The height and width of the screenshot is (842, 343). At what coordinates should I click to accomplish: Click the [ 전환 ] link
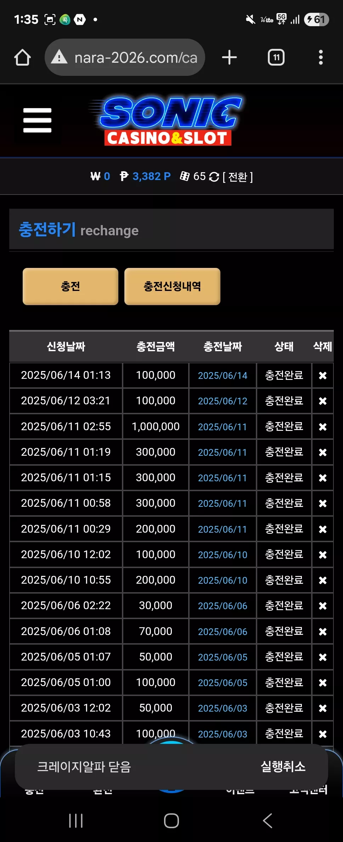(x=238, y=177)
